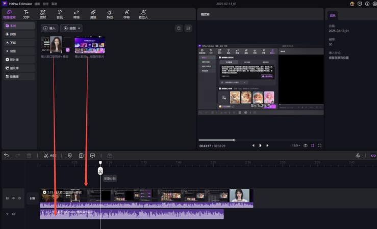Open the 音訊 (Audio) panel
Viewport: 377px width, 229px height.
tap(60, 14)
